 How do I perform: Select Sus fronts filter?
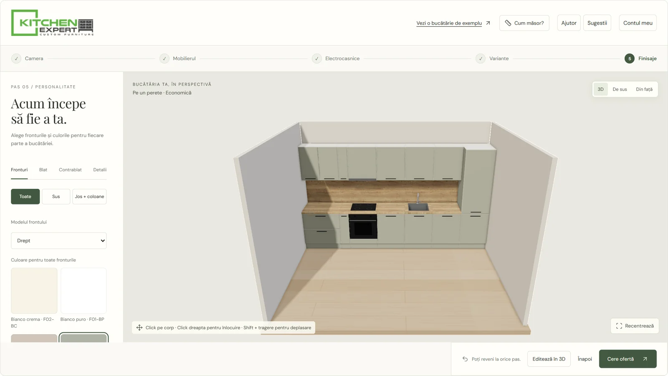(56, 196)
